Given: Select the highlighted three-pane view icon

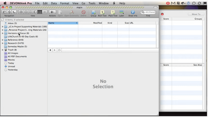Looking at the screenshot, I should click(x=40, y=12).
